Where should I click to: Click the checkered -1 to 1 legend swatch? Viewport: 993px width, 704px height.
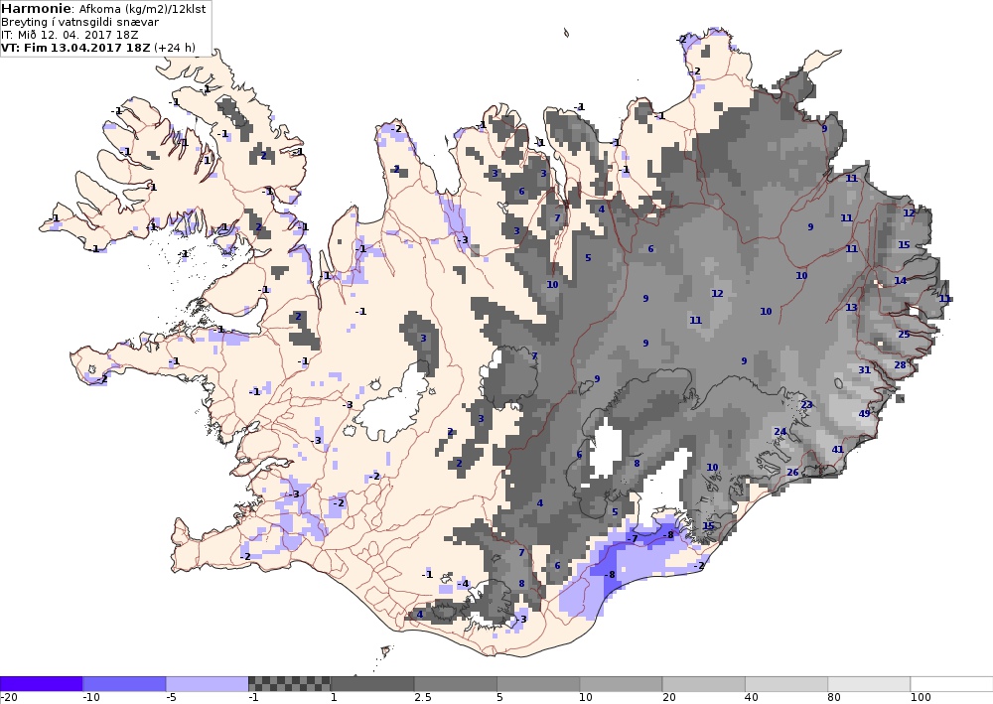tap(289, 684)
